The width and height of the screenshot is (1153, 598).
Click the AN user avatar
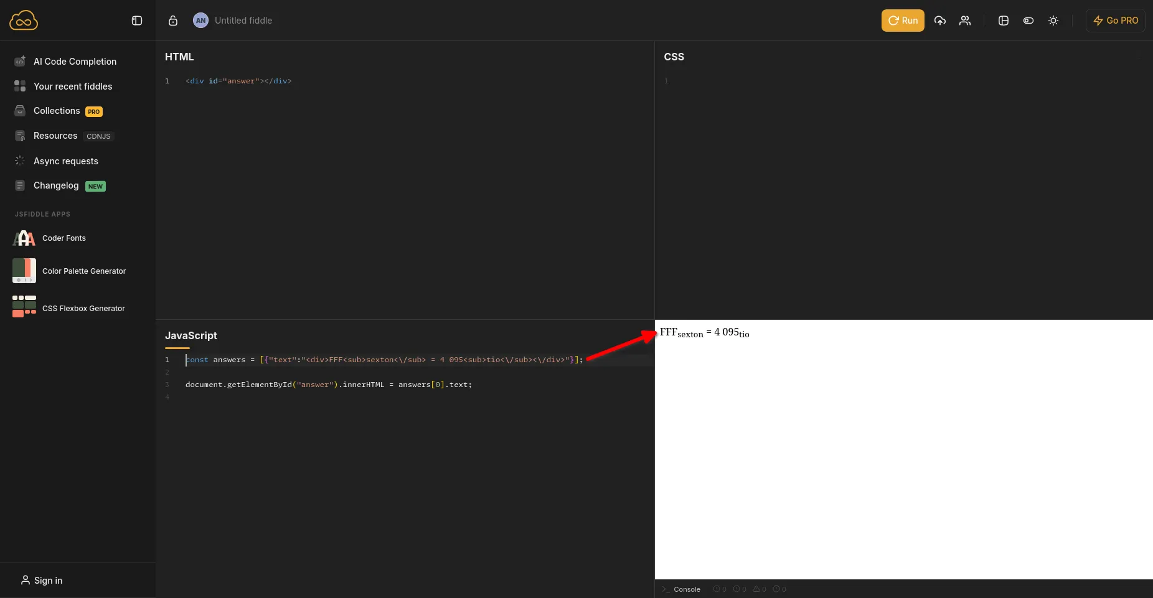tap(200, 21)
